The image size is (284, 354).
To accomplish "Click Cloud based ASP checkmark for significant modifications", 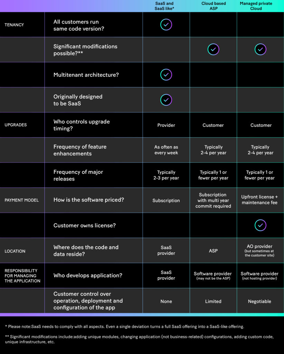I will pos(213,49).
